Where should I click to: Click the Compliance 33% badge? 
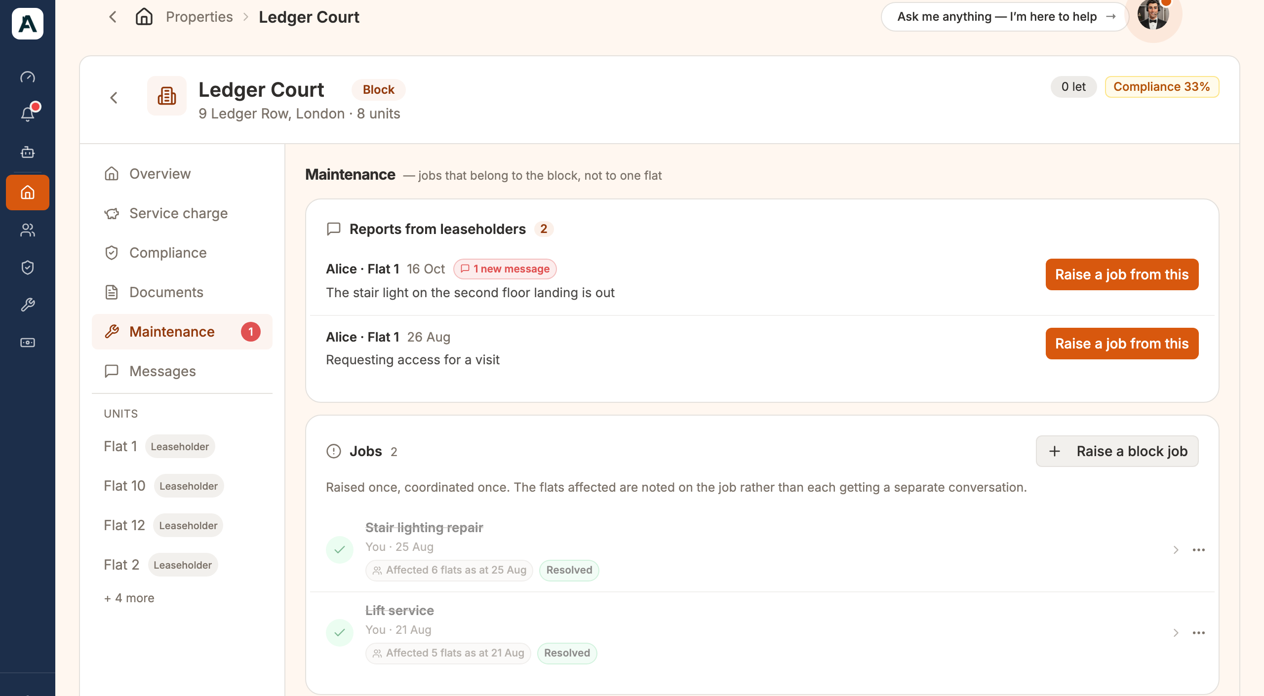tap(1162, 87)
